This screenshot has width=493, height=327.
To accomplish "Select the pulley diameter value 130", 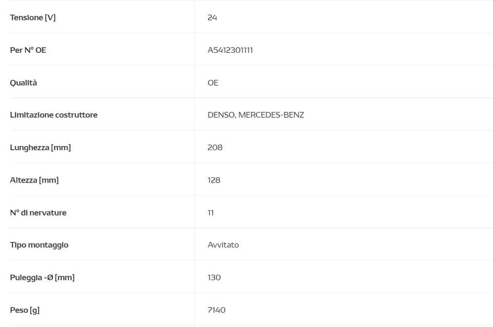I will 214,277.
